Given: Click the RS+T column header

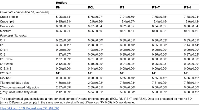Looking at the screenshot, I should [x=156, y=7].
